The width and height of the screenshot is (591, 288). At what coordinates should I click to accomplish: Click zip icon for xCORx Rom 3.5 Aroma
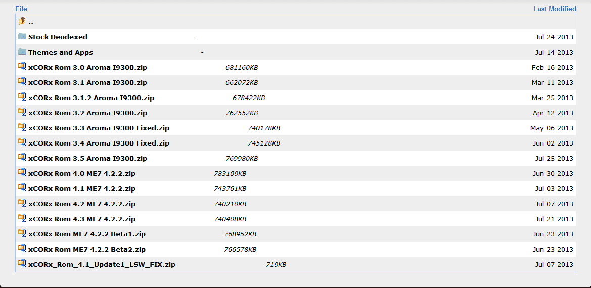tap(22, 158)
